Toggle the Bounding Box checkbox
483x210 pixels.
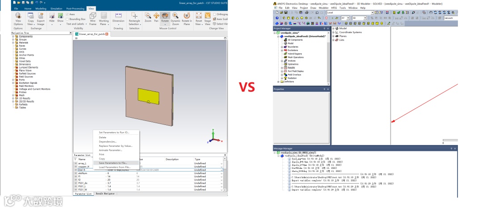[68, 19]
